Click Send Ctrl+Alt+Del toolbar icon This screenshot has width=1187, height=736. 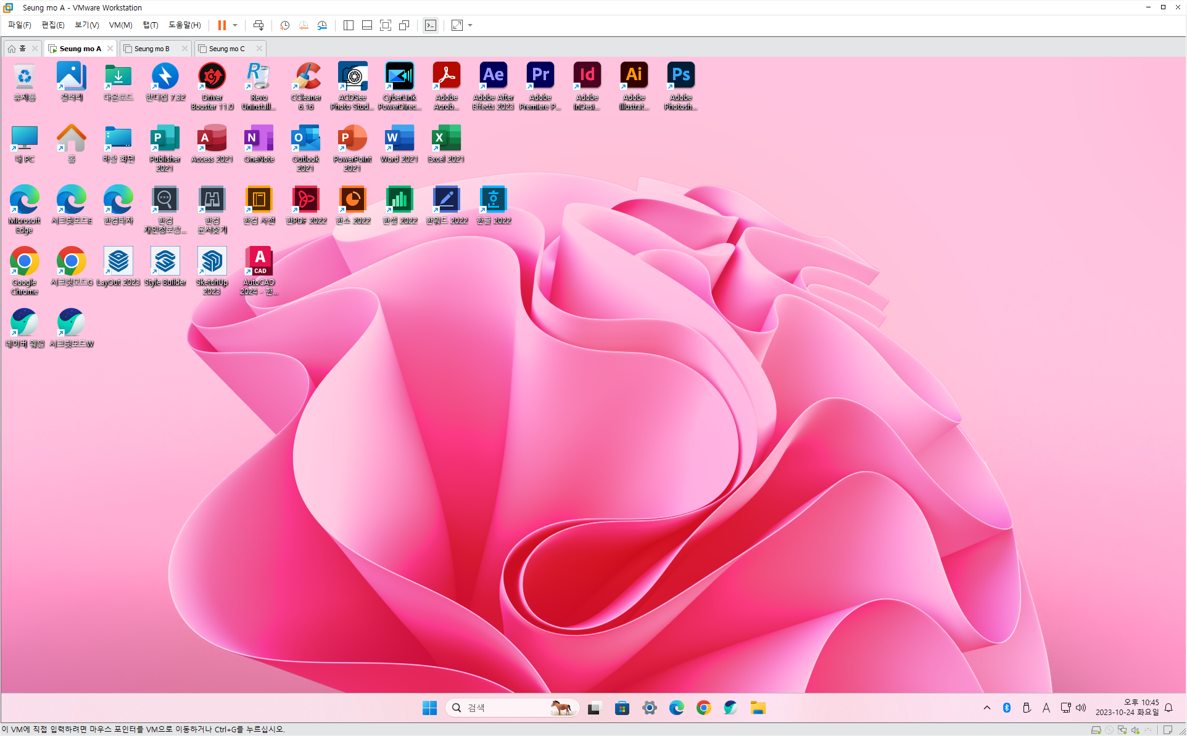point(258,25)
